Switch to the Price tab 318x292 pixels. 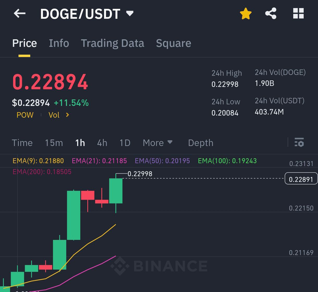25,43
